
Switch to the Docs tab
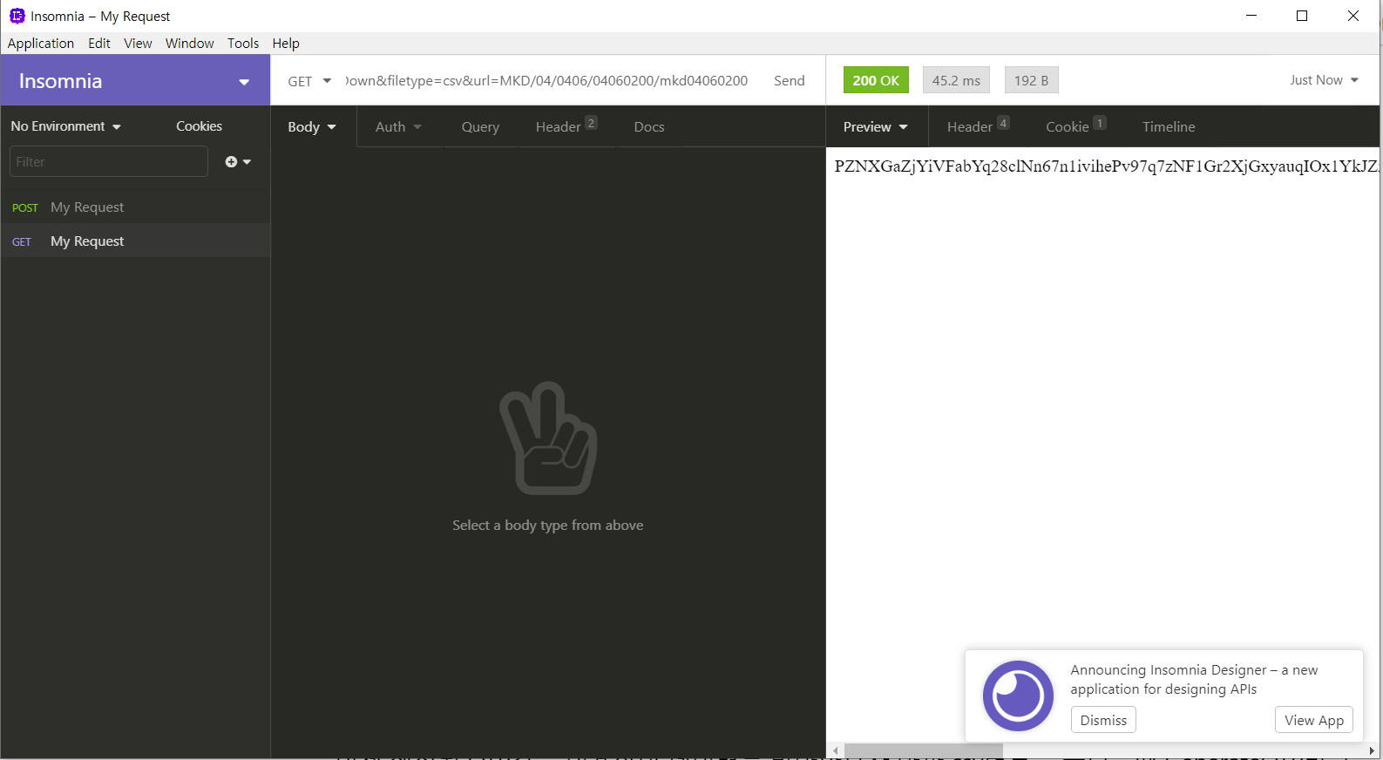pyautogui.click(x=649, y=127)
